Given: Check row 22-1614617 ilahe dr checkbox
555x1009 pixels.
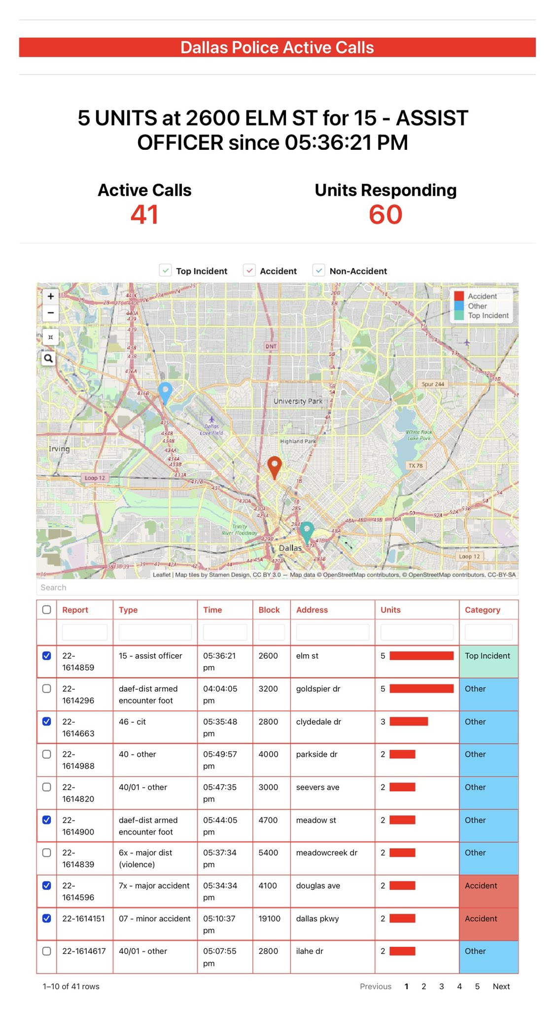Looking at the screenshot, I should (x=46, y=951).
